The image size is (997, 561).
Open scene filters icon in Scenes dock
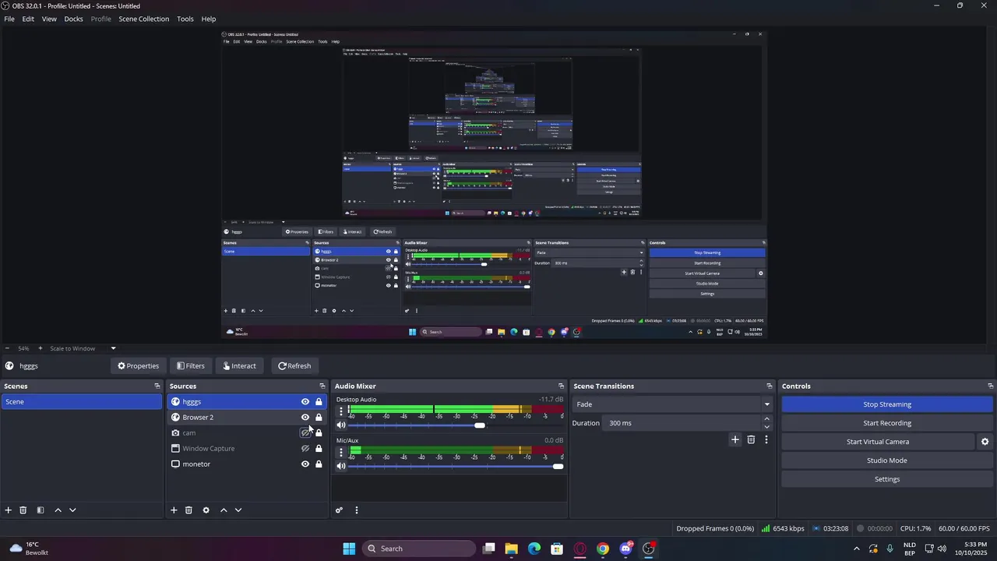point(41,510)
